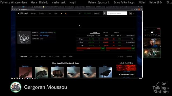The width and height of the screenshot is (172, 96).
Task: Open the EVEWho external link
Action: coord(129,56)
